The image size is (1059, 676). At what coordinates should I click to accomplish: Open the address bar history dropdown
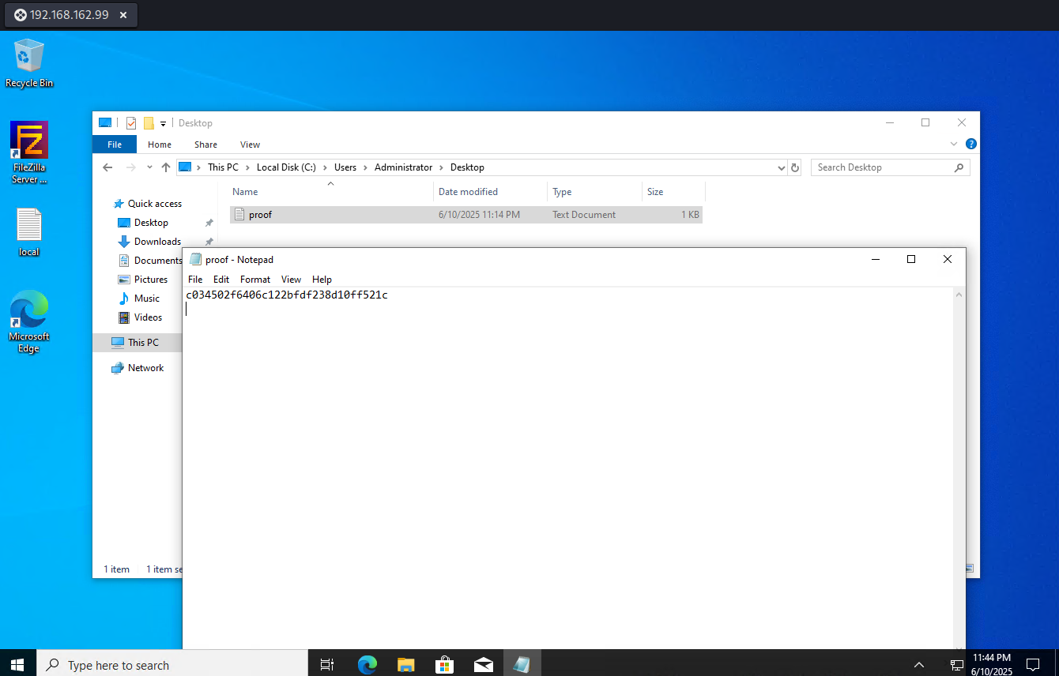tap(781, 167)
